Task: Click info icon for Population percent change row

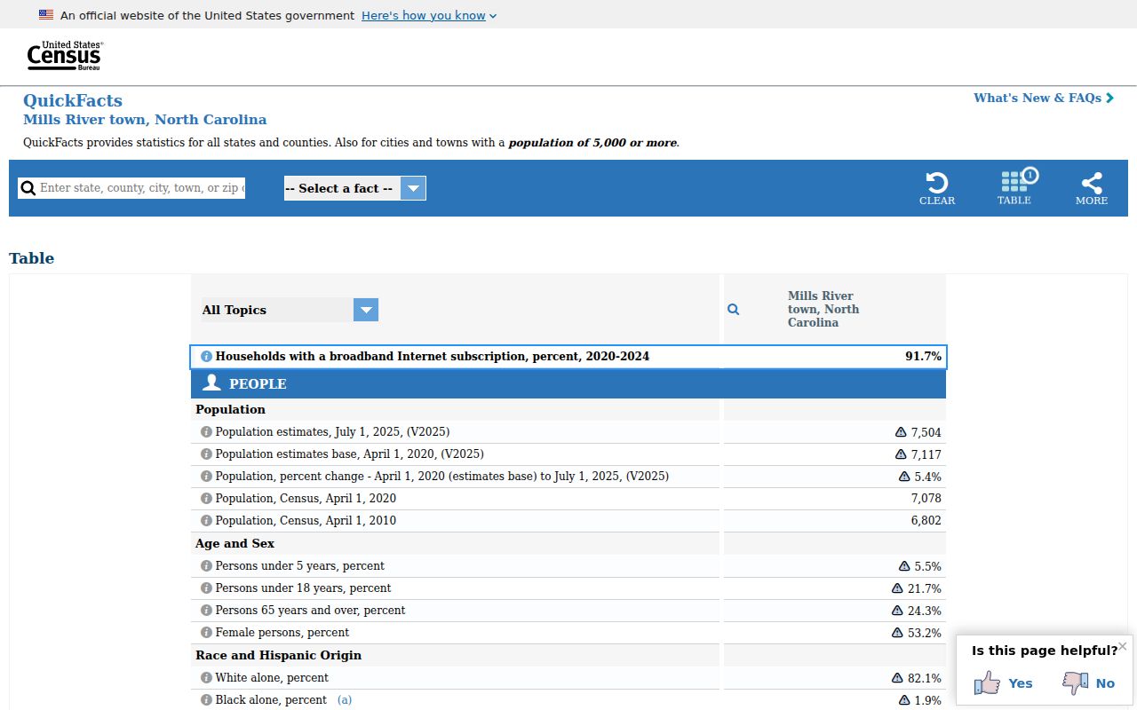Action: click(x=206, y=477)
